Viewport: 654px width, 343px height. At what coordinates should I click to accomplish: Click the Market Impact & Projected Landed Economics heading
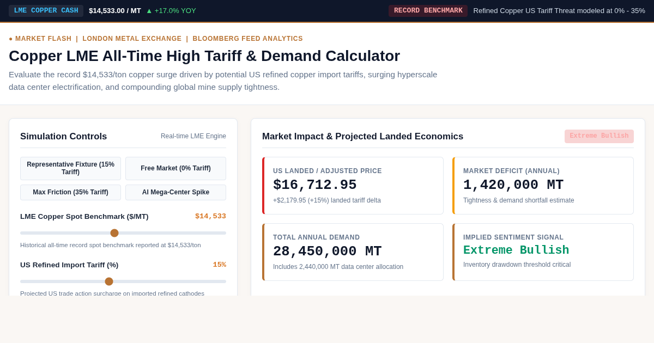pos(362,137)
